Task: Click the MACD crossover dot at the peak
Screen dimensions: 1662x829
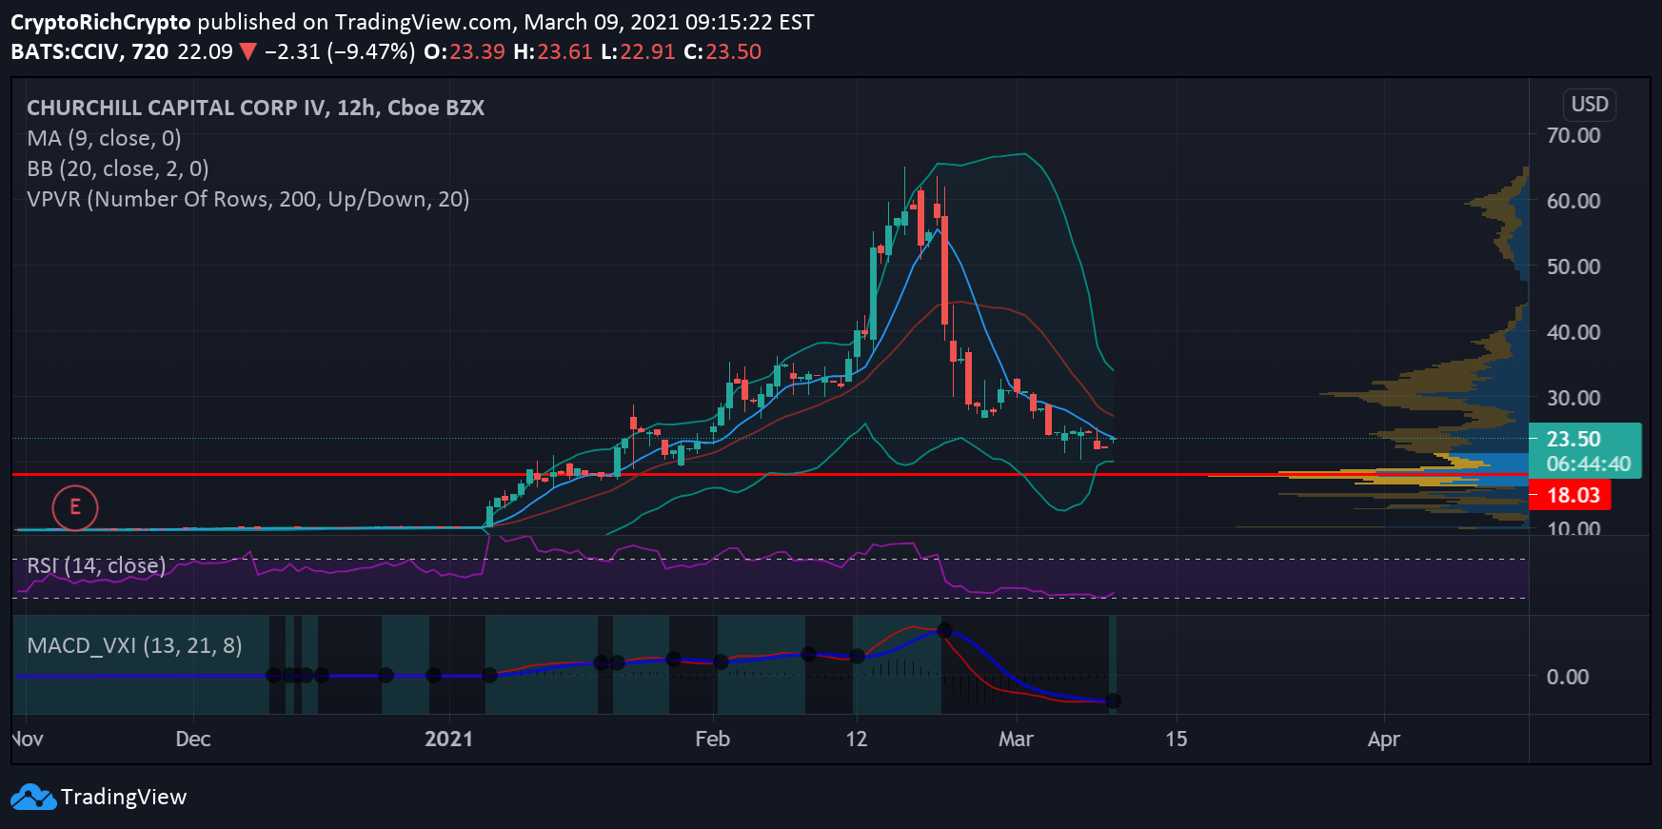Action: point(945,630)
